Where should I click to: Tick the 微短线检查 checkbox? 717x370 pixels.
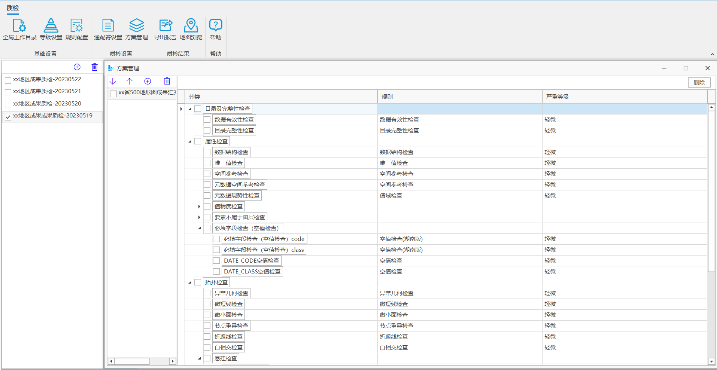[x=207, y=304]
